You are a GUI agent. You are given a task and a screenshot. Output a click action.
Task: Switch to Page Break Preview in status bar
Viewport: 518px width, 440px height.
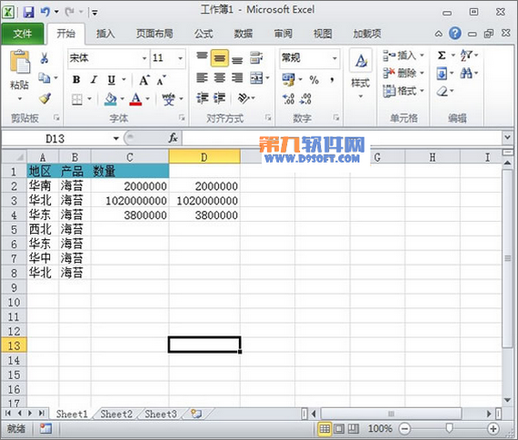coord(354,429)
